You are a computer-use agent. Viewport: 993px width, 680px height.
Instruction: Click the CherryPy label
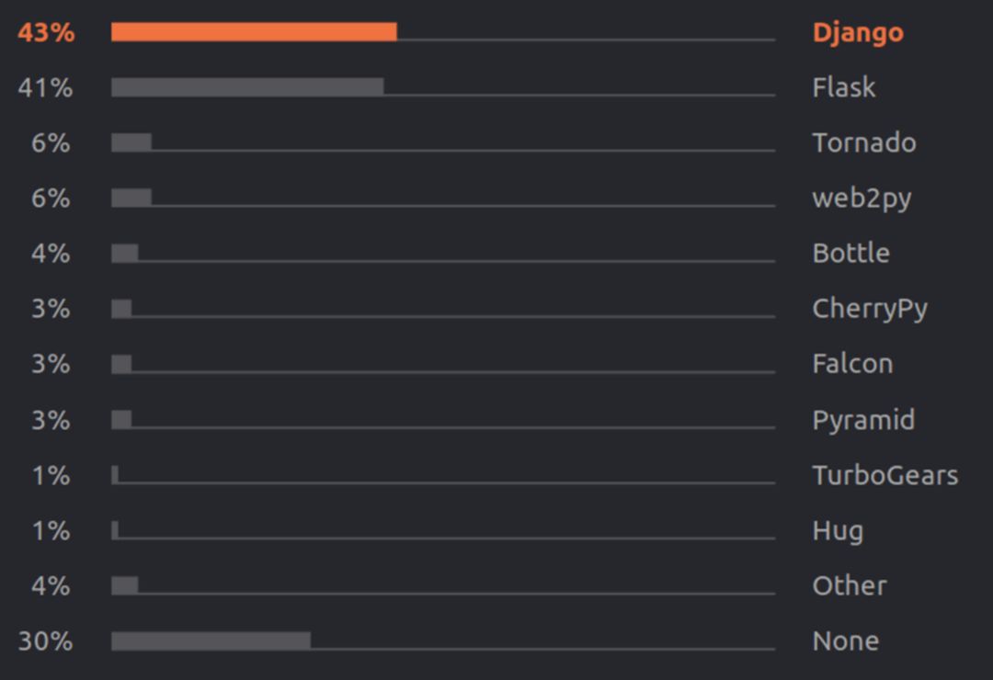[870, 310]
